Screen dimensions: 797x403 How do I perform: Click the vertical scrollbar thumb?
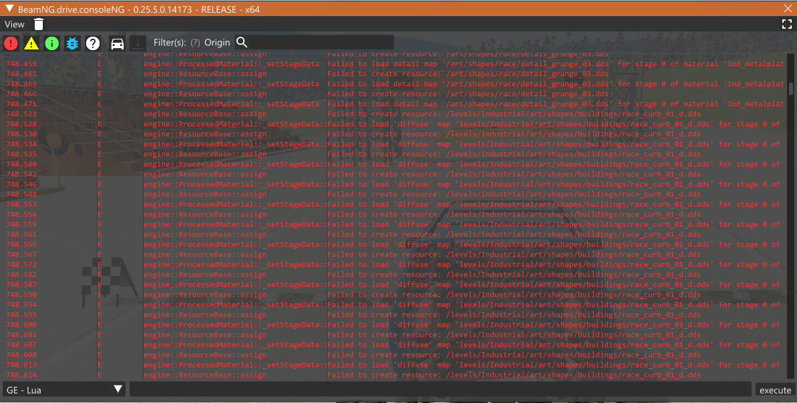point(791,89)
